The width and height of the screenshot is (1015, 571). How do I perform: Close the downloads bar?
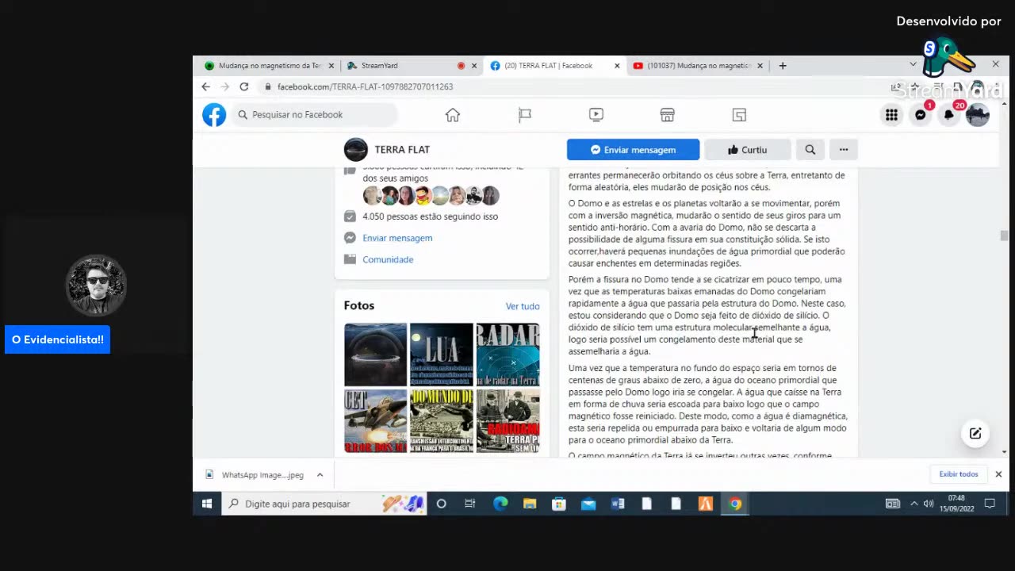pos(998,474)
